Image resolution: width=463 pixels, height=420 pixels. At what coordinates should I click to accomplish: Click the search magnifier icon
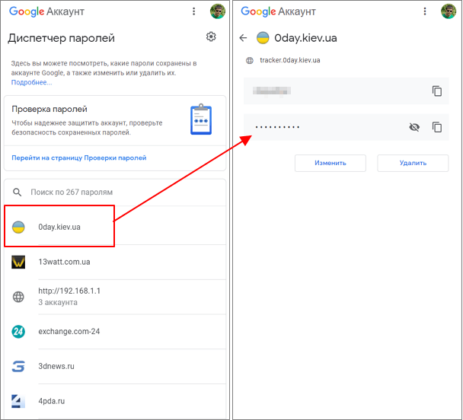17,192
